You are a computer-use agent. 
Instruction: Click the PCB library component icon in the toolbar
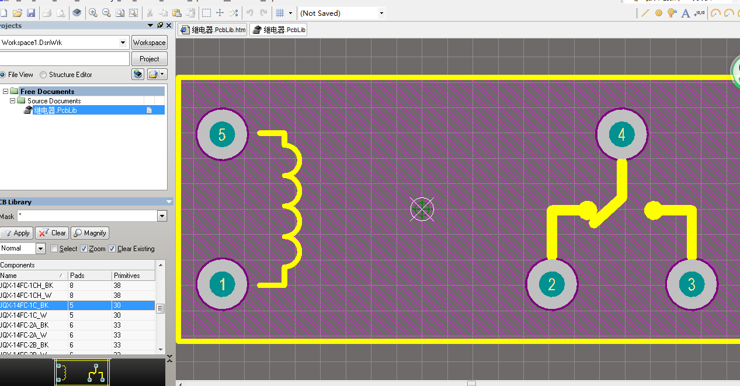tap(77, 13)
